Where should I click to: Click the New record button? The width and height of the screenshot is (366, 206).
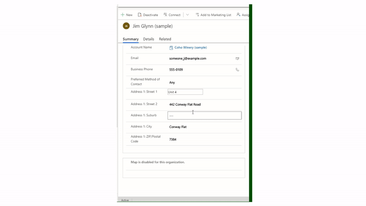[127, 15]
